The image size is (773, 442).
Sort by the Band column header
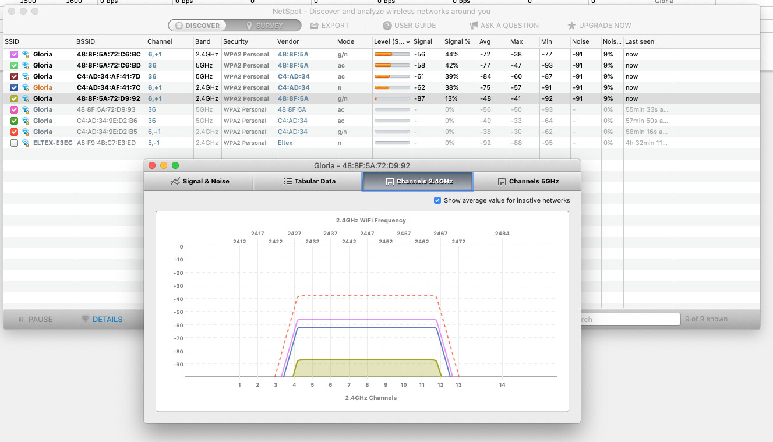[207, 41]
